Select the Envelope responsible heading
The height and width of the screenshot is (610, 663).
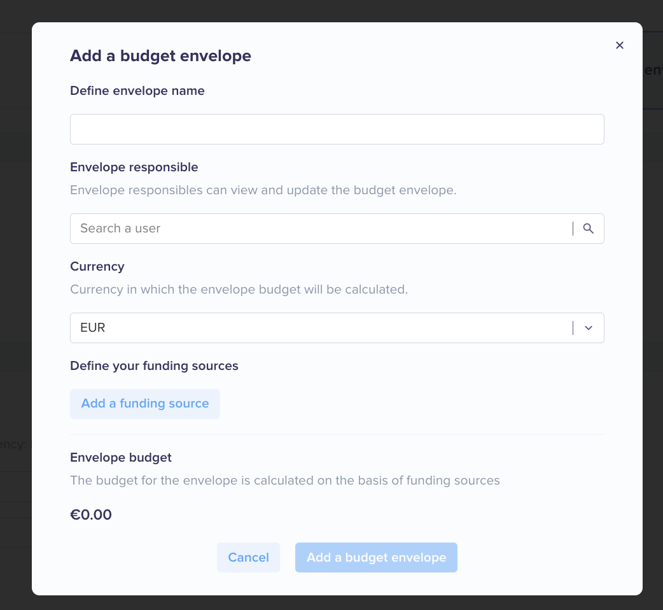pyautogui.click(x=134, y=167)
